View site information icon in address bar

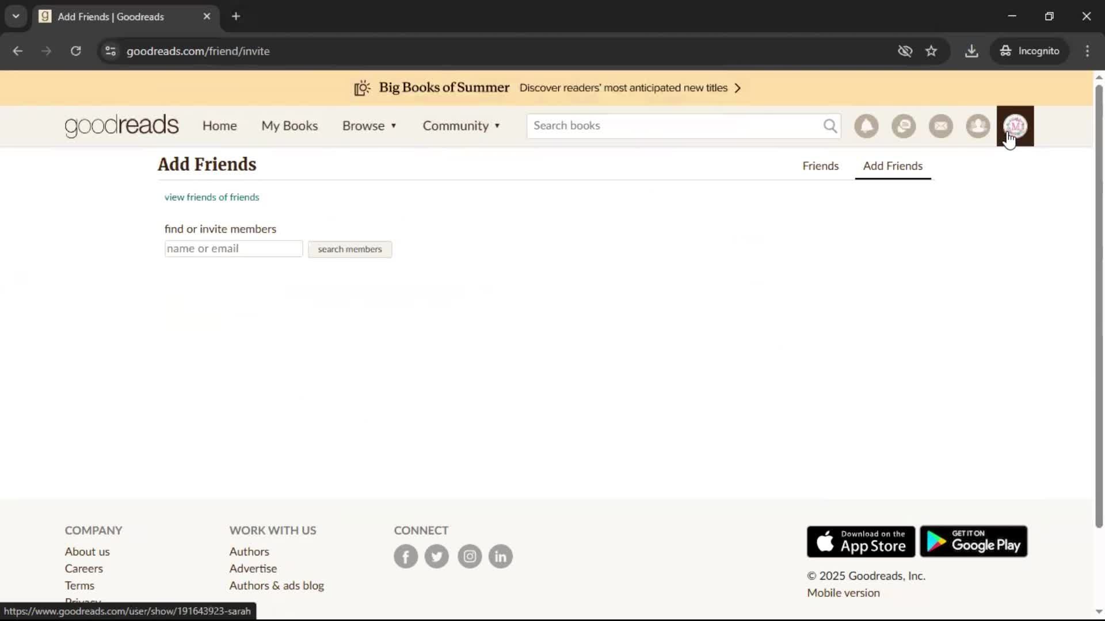pyautogui.click(x=110, y=51)
